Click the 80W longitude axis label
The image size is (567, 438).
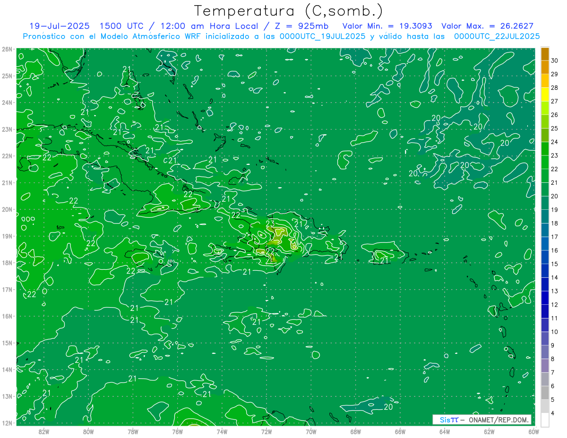tap(88, 431)
